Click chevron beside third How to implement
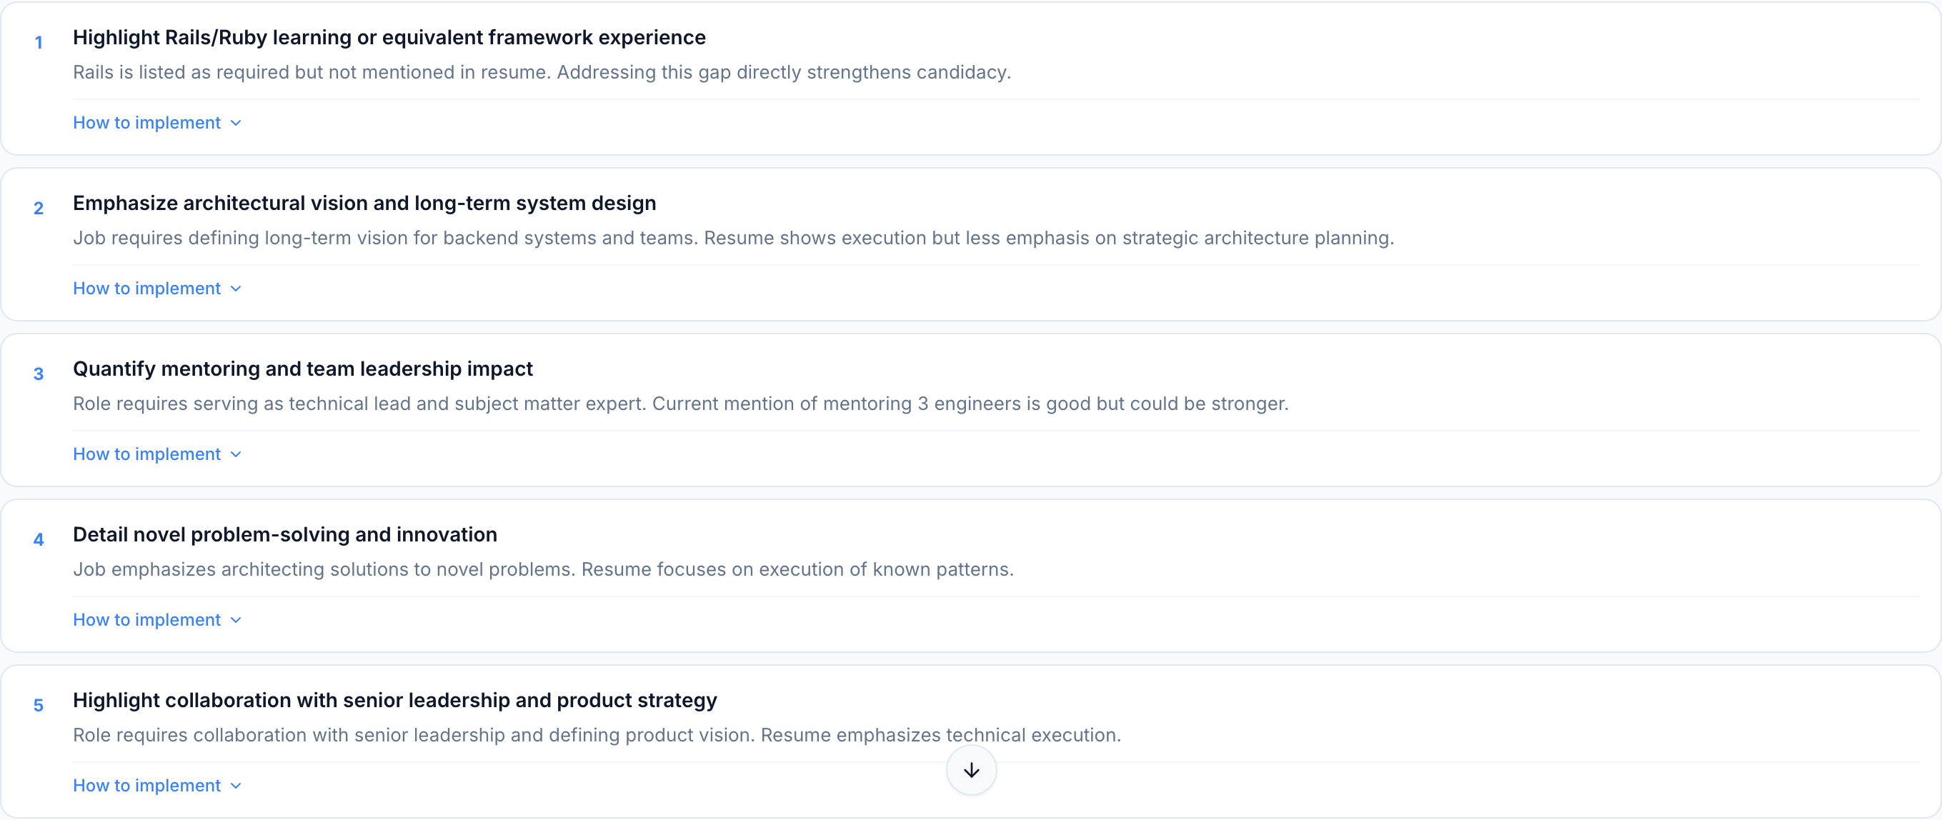1942x820 pixels. coord(236,454)
